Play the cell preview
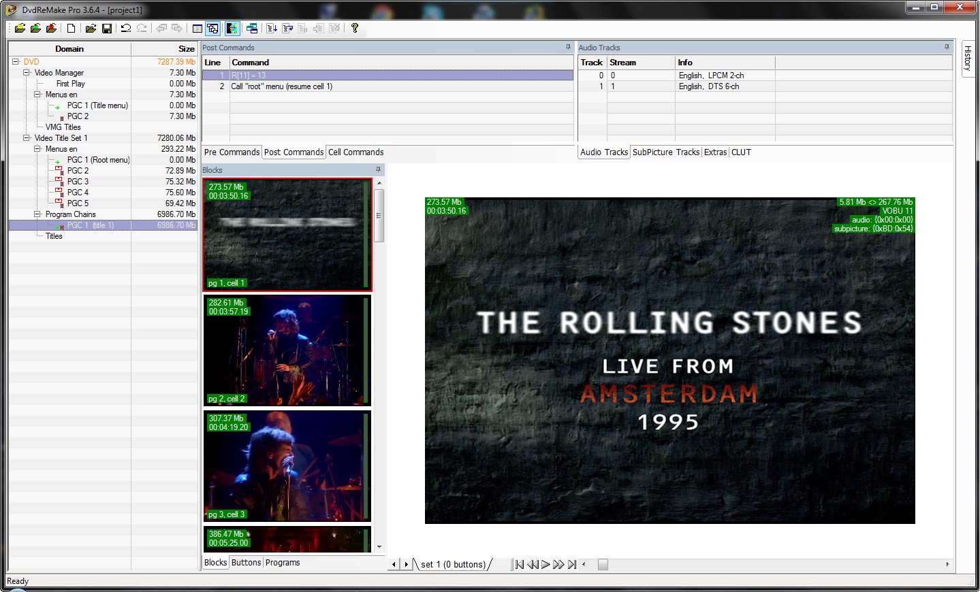Viewport: 980px width, 592px height. point(546,564)
